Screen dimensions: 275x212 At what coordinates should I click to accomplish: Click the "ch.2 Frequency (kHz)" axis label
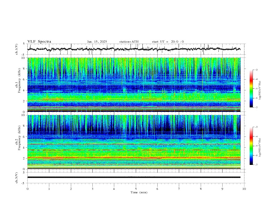click(x=18, y=138)
